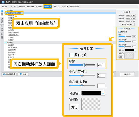
Task: Click the 结束时间 input field
Action: 131,18
